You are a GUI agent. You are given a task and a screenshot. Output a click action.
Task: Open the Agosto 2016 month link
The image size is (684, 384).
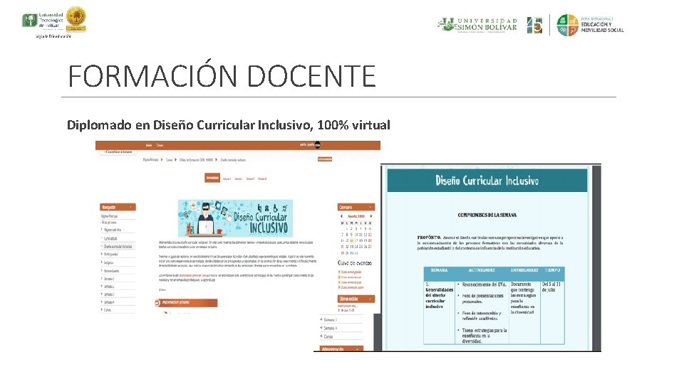pyautogui.click(x=356, y=216)
